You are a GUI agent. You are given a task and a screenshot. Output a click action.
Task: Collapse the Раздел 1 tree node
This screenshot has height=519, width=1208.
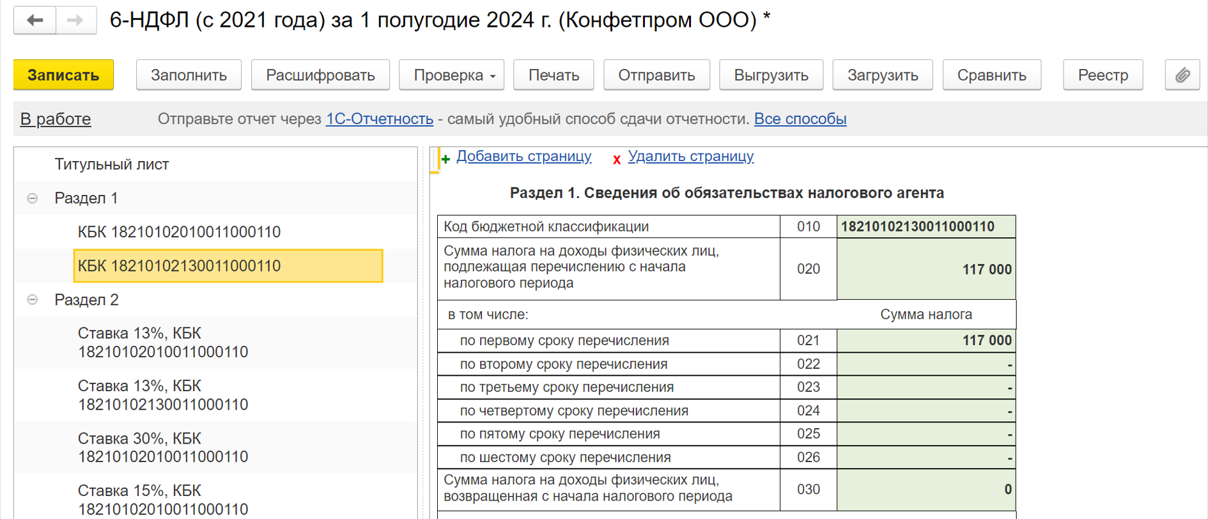33,198
